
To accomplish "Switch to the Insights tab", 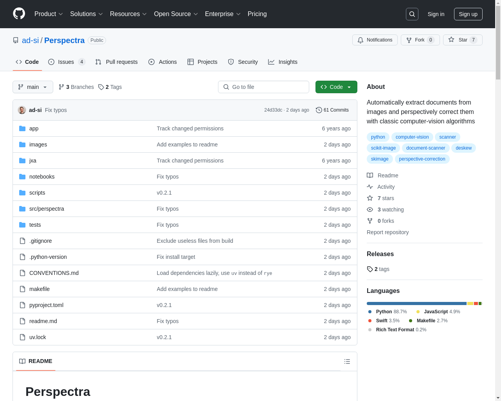I will 283,62.
